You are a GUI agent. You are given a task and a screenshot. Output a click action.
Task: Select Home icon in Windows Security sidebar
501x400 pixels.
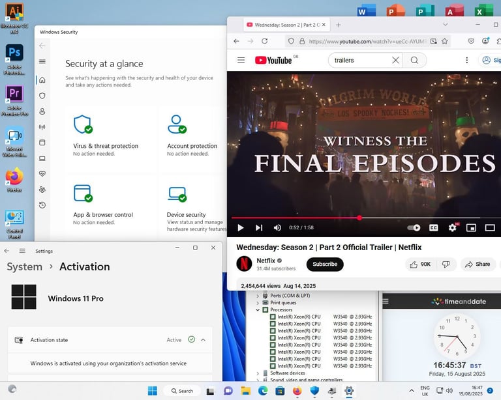point(42,79)
